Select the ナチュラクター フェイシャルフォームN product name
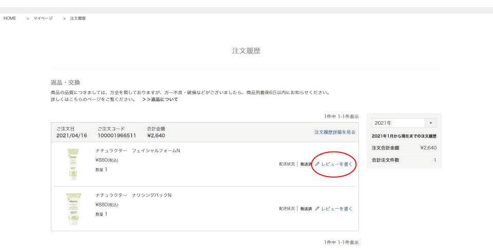493x250 pixels. pos(138,151)
